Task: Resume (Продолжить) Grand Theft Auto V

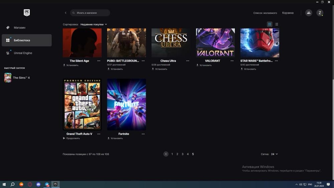Action: point(71,138)
